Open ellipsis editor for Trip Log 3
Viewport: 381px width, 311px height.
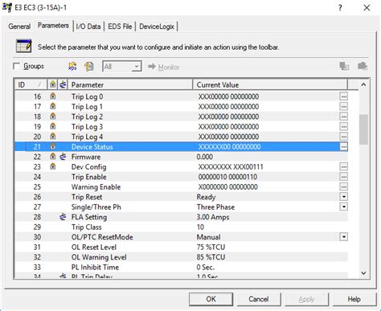tap(344, 126)
